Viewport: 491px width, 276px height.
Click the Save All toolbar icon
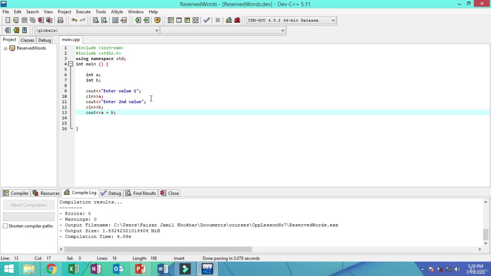click(x=33, y=20)
